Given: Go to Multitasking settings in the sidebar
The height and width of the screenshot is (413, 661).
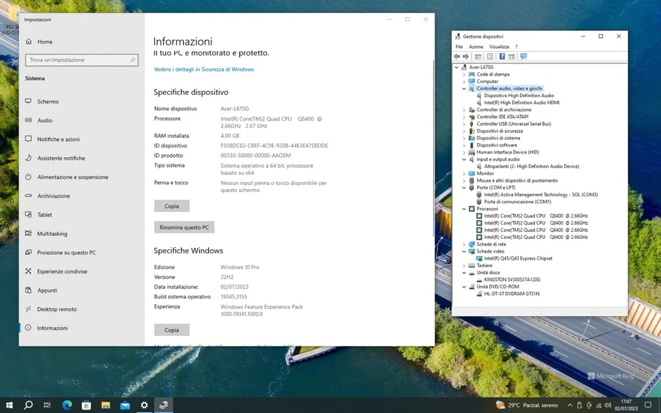Looking at the screenshot, I should tap(52, 233).
